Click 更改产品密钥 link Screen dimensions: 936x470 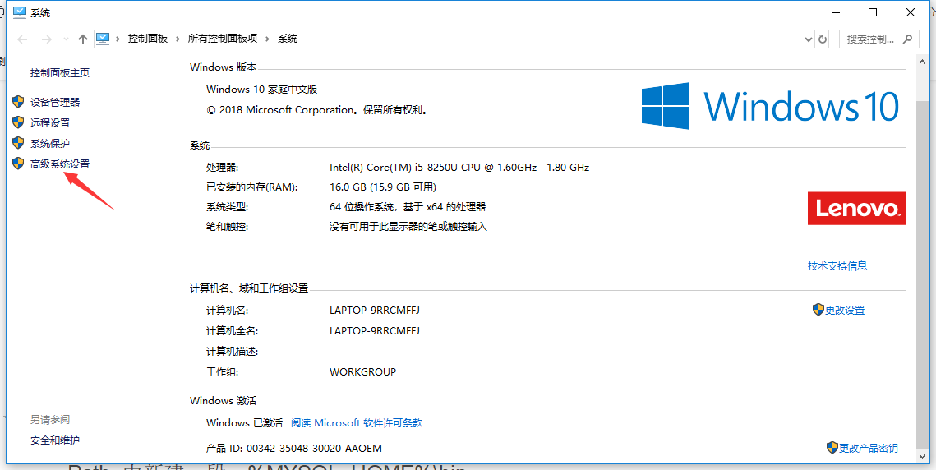(x=869, y=448)
